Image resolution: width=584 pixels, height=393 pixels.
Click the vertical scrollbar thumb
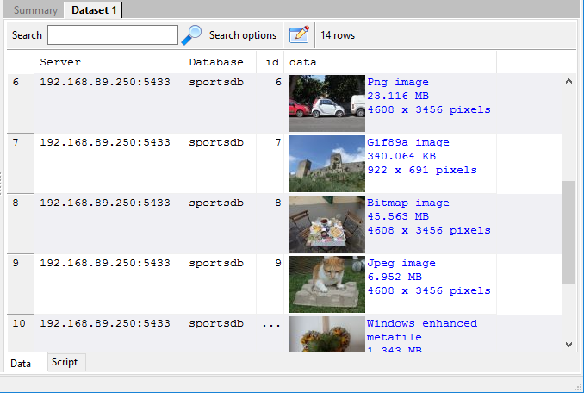[568, 231]
